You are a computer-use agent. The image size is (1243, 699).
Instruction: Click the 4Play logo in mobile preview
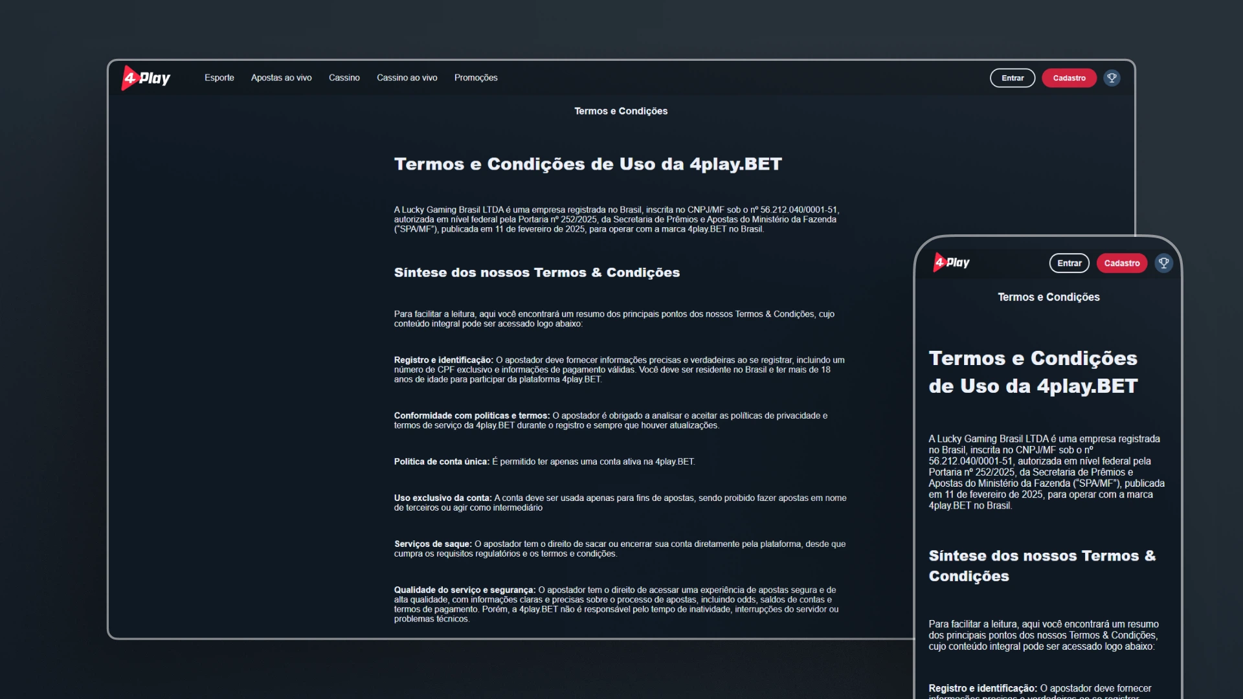coord(951,263)
